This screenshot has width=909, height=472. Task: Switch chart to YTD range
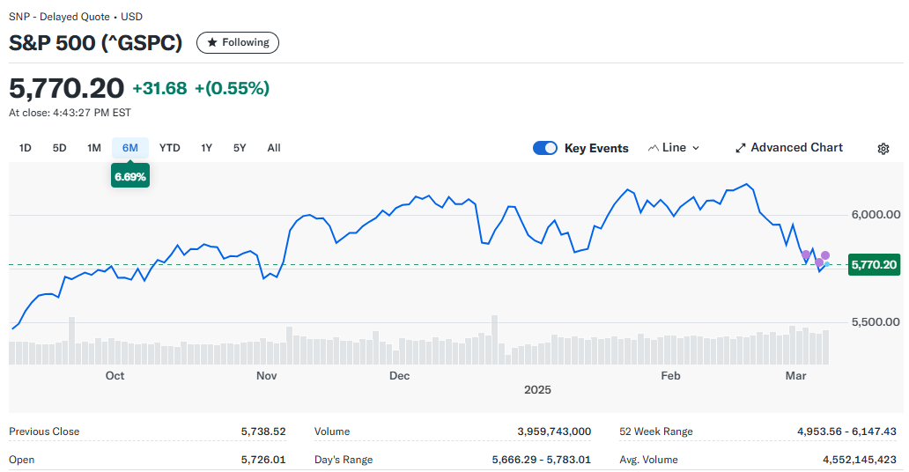[169, 148]
